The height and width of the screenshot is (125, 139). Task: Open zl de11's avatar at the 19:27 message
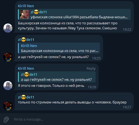coord(8,106)
